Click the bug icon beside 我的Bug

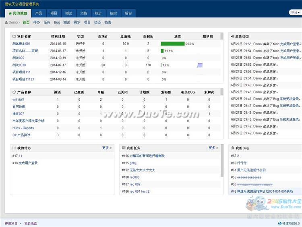tap(233, 148)
